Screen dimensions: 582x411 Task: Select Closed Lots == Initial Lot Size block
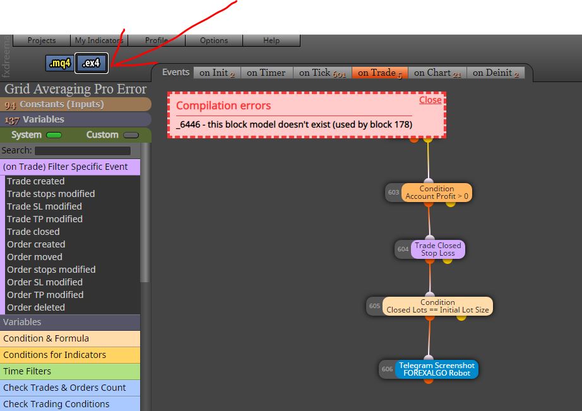click(x=437, y=306)
